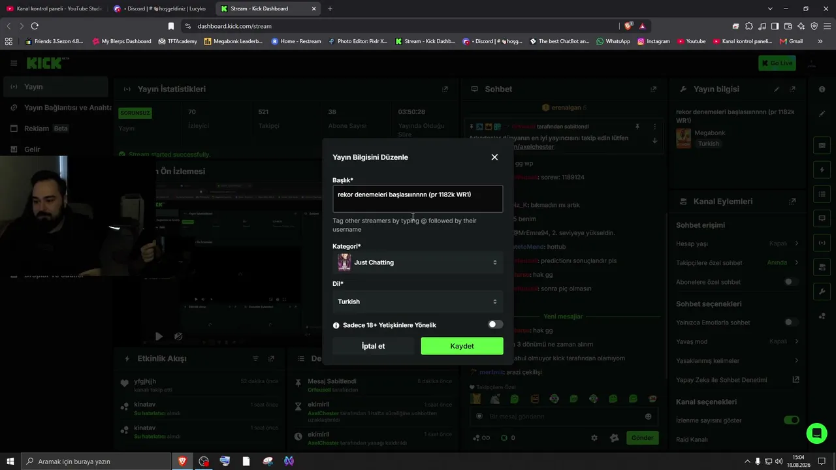Toggle Yalnızca Emotlarla sohbet switch

point(791,322)
